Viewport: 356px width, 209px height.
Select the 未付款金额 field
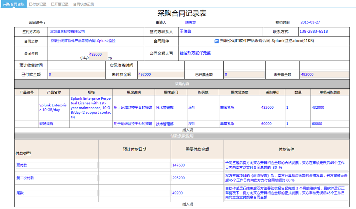[x=160, y=75]
